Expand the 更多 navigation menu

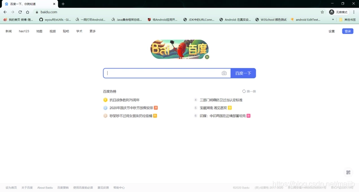[x=92, y=31]
